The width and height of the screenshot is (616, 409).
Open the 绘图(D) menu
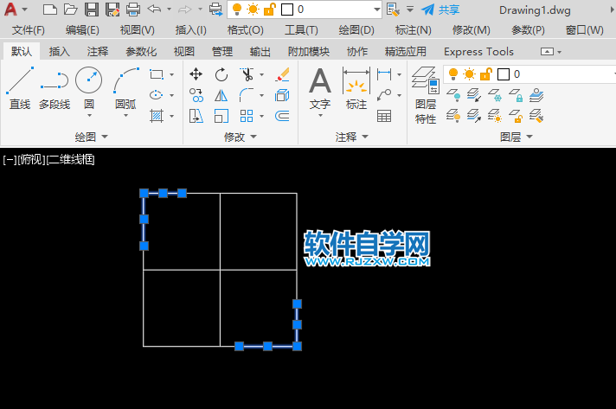356,30
